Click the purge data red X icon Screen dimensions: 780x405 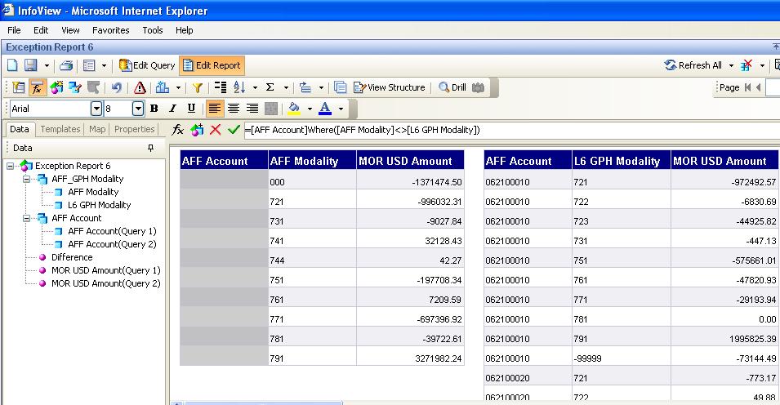pos(747,65)
